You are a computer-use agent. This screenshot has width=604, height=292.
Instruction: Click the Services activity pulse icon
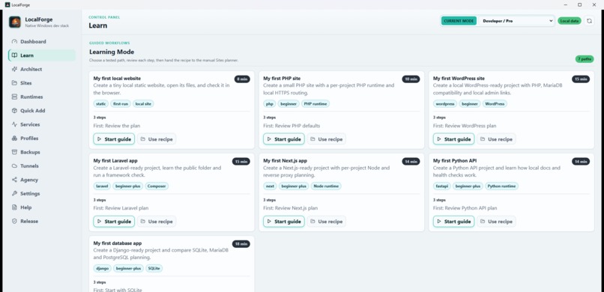(x=15, y=124)
